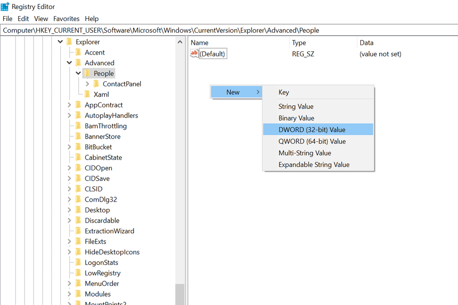
Task: Click the CLSID folder icon
Action: (x=79, y=189)
